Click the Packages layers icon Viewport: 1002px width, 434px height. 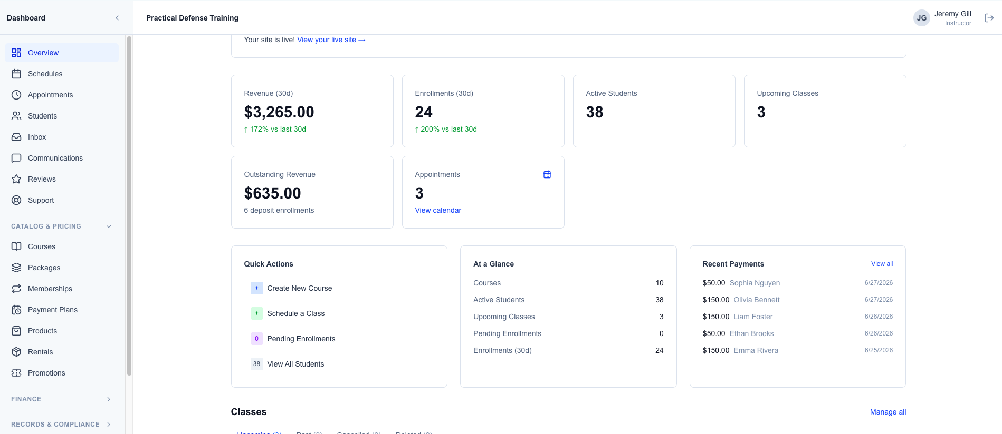(16, 268)
